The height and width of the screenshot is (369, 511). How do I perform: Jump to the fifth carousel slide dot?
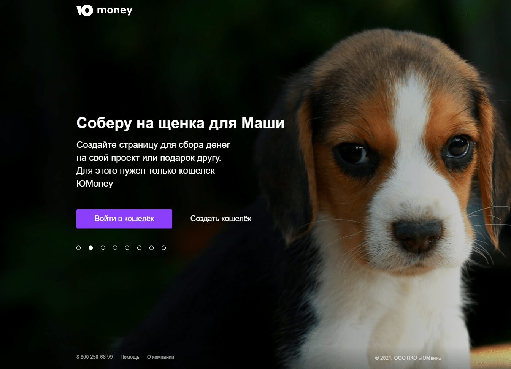127,248
